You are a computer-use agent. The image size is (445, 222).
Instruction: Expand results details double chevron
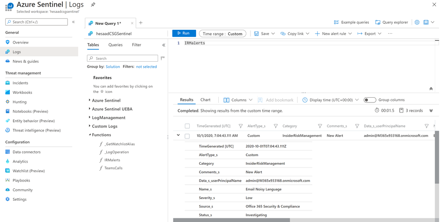431,111
